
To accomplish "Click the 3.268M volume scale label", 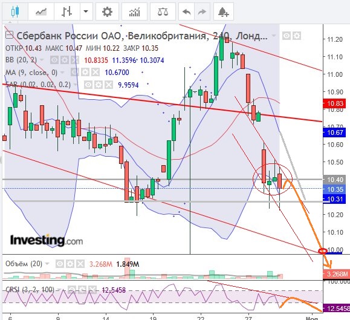I will pos(336,274).
